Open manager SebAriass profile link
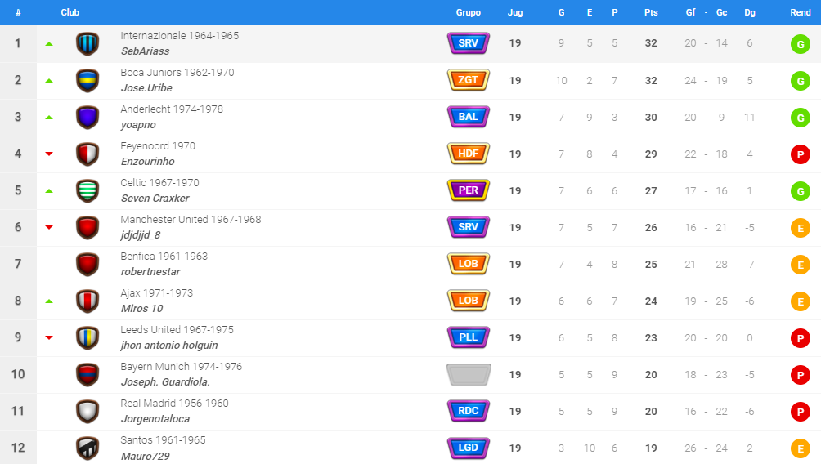Screen dimensions: 821x464 coord(145,51)
